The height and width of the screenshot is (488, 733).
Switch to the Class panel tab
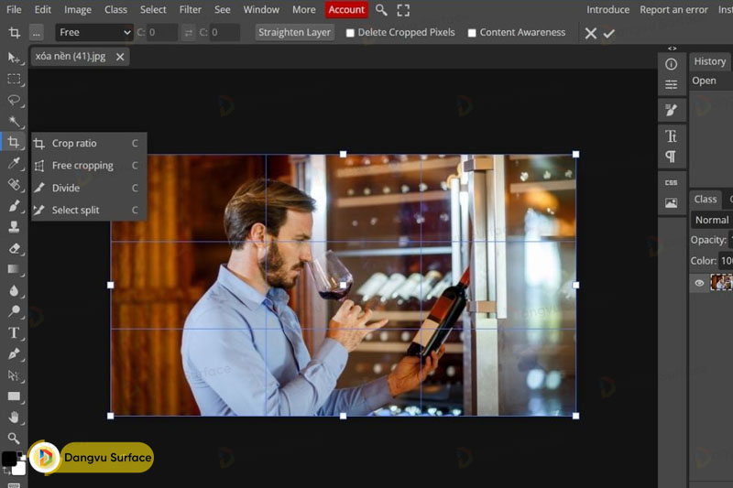pyautogui.click(x=705, y=199)
